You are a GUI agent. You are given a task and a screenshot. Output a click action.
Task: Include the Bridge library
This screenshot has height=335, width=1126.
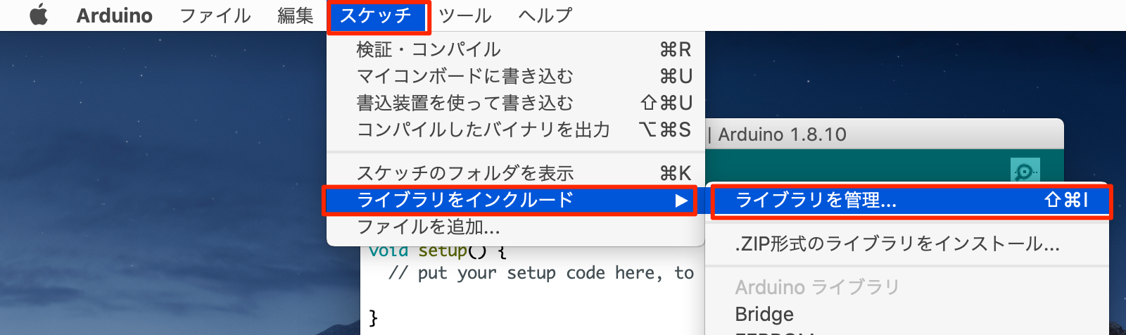(907, 314)
